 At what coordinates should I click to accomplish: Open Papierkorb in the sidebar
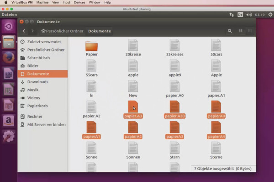(38, 106)
